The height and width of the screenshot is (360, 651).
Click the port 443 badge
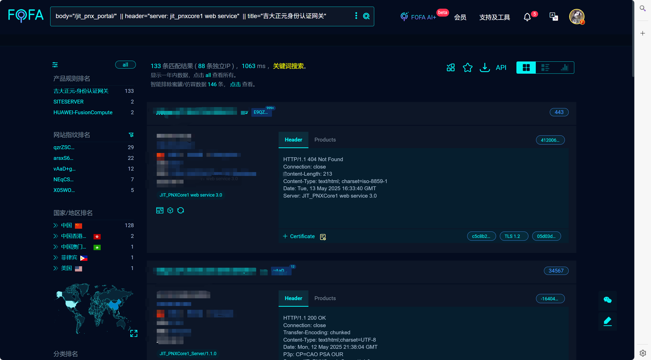point(559,112)
